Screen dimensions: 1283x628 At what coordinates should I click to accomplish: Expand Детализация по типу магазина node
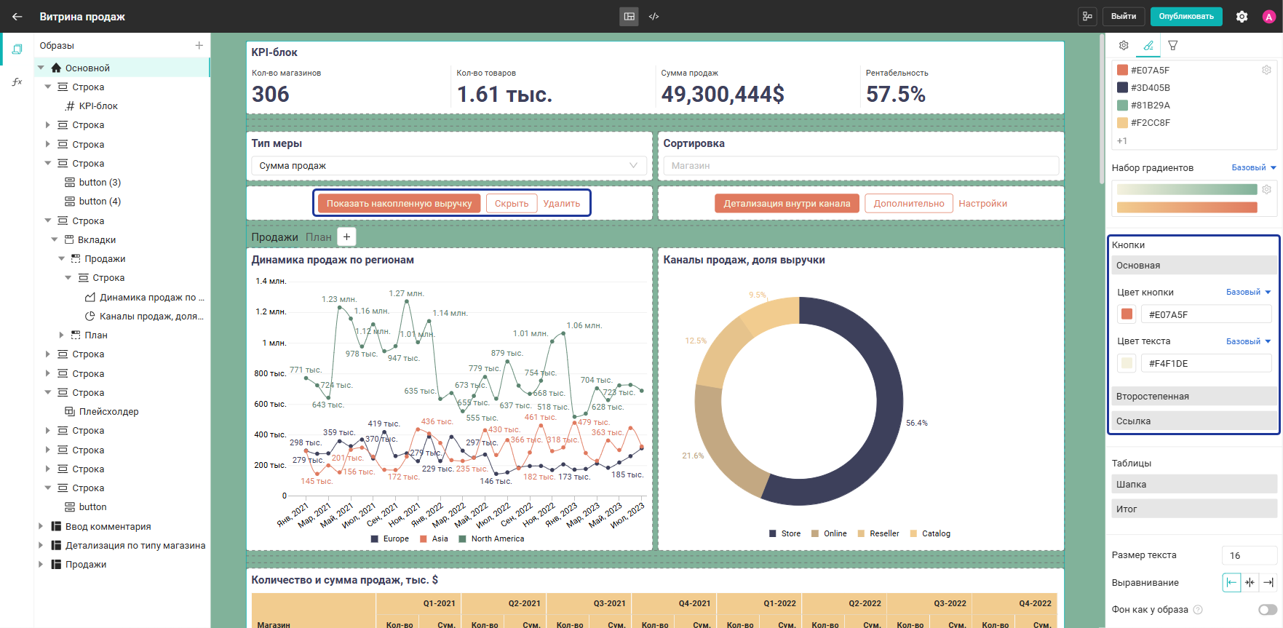[x=41, y=545]
